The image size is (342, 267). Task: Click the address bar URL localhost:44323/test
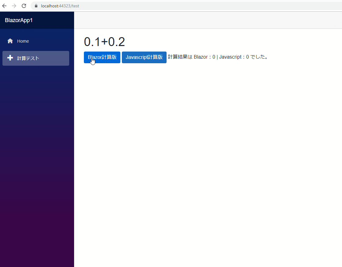60,6
